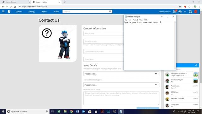
Task: Open Calculator from the taskbar
Action: pyautogui.click(x=96, y=111)
